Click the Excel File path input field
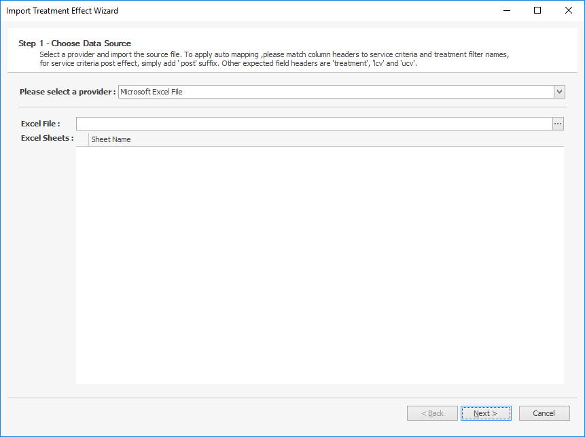 [314, 124]
